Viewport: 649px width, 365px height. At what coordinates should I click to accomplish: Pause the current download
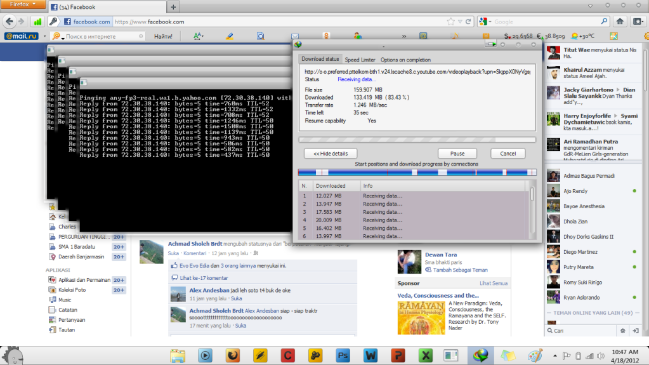pos(457,153)
